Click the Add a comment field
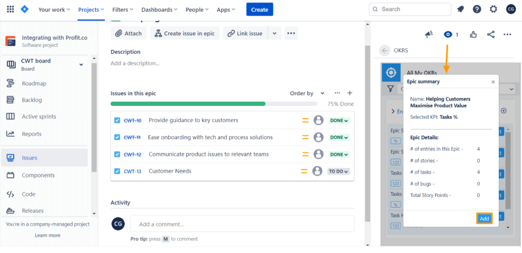Image resolution: width=522 pixels, height=253 pixels. click(243, 224)
